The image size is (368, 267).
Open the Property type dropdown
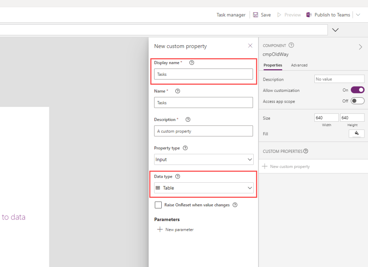204,159
